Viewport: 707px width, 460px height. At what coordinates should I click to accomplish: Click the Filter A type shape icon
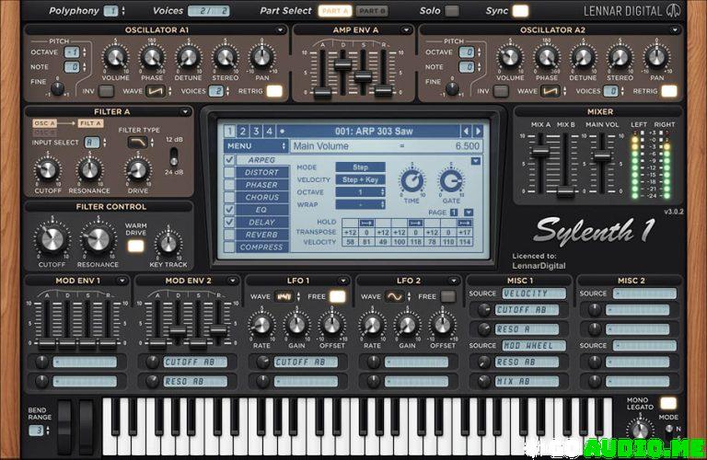[137, 143]
